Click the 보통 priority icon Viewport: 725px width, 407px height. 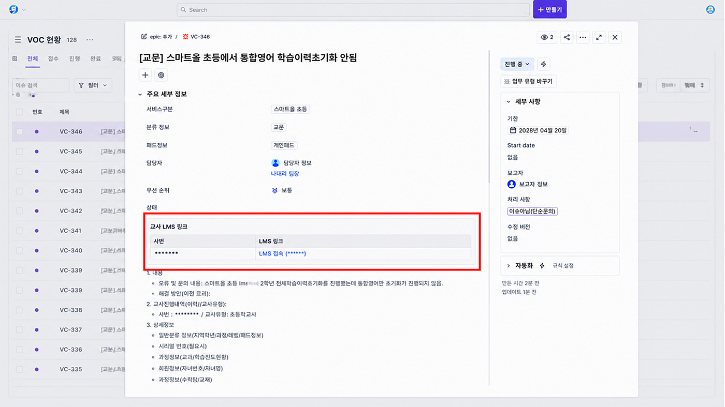(275, 190)
